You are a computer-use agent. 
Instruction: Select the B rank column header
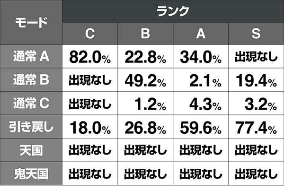click(145, 34)
